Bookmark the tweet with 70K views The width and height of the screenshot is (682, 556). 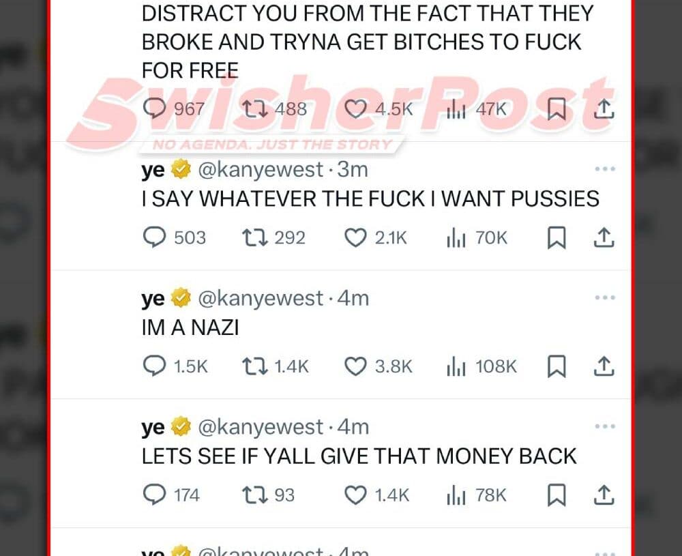[557, 237]
